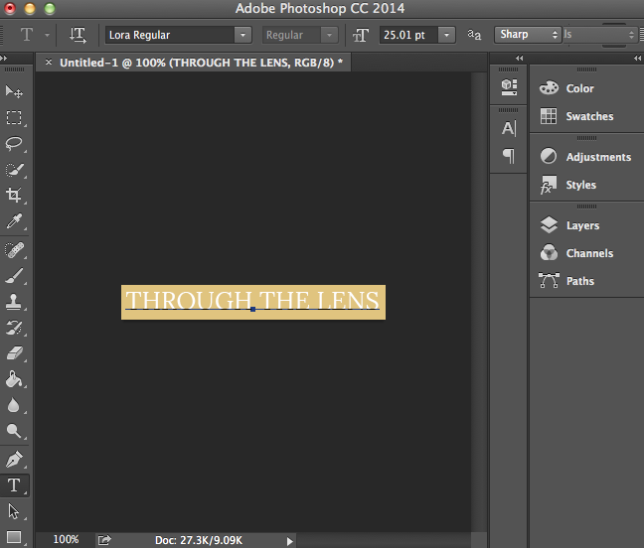644x548 pixels.
Task: Open the Character panel icon
Action: tap(509, 128)
